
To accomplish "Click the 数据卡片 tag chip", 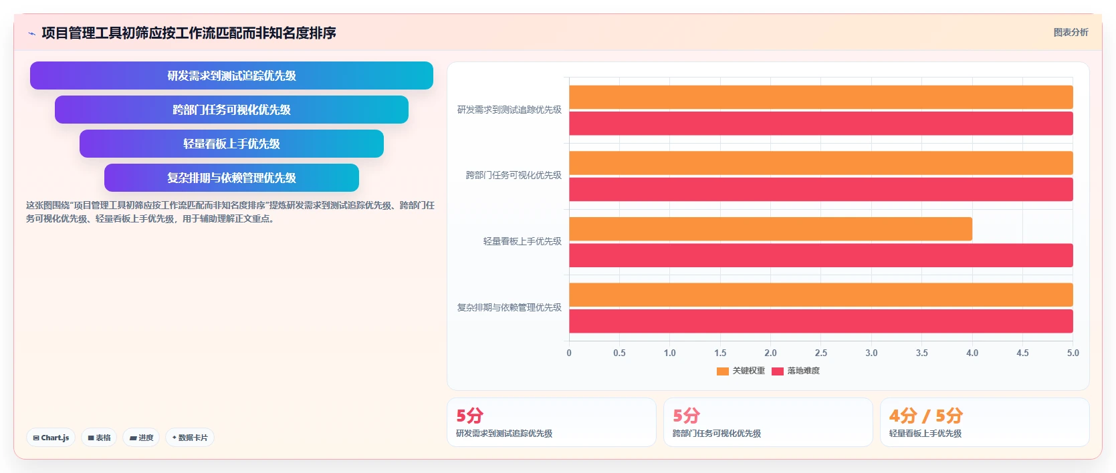I will tap(190, 438).
